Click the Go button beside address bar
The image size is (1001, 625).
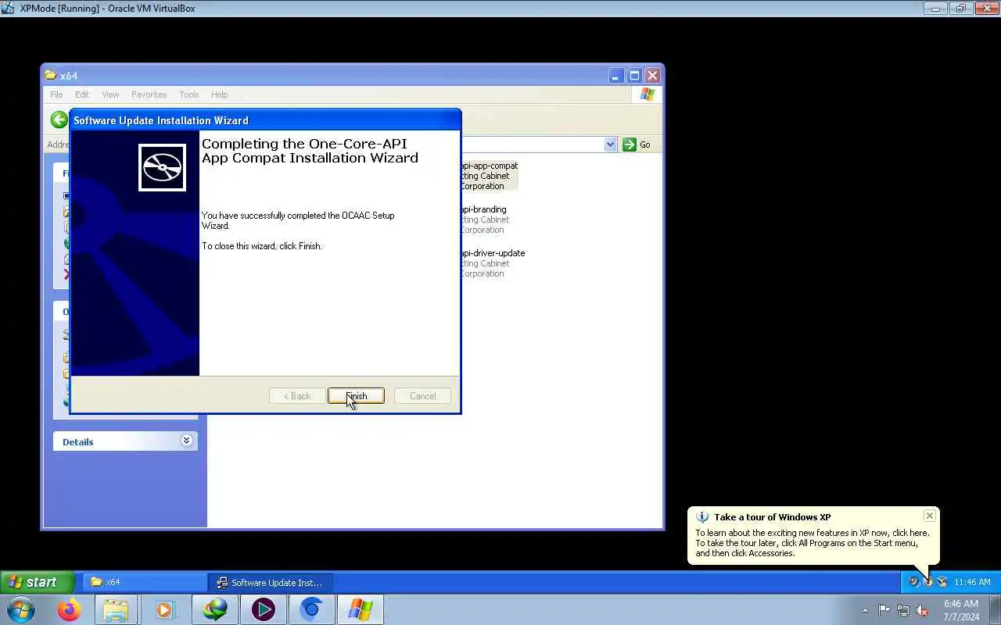[x=637, y=145]
